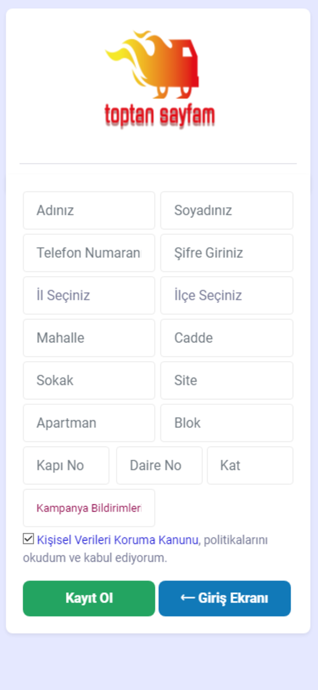The height and width of the screenshot is (690, 318).
Task: Click the Daire No field
Action: pyautogui.click(x=159, y=466)
